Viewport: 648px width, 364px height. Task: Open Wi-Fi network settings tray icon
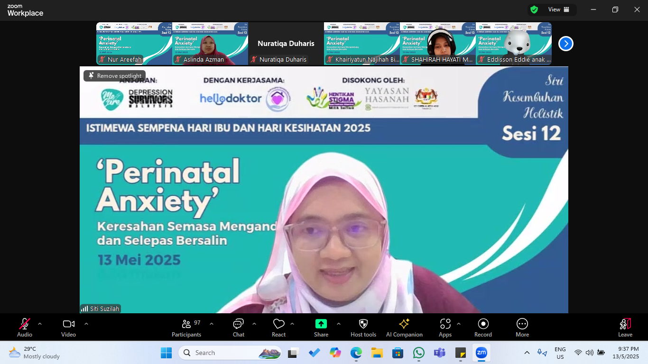(x=578, y=353)
